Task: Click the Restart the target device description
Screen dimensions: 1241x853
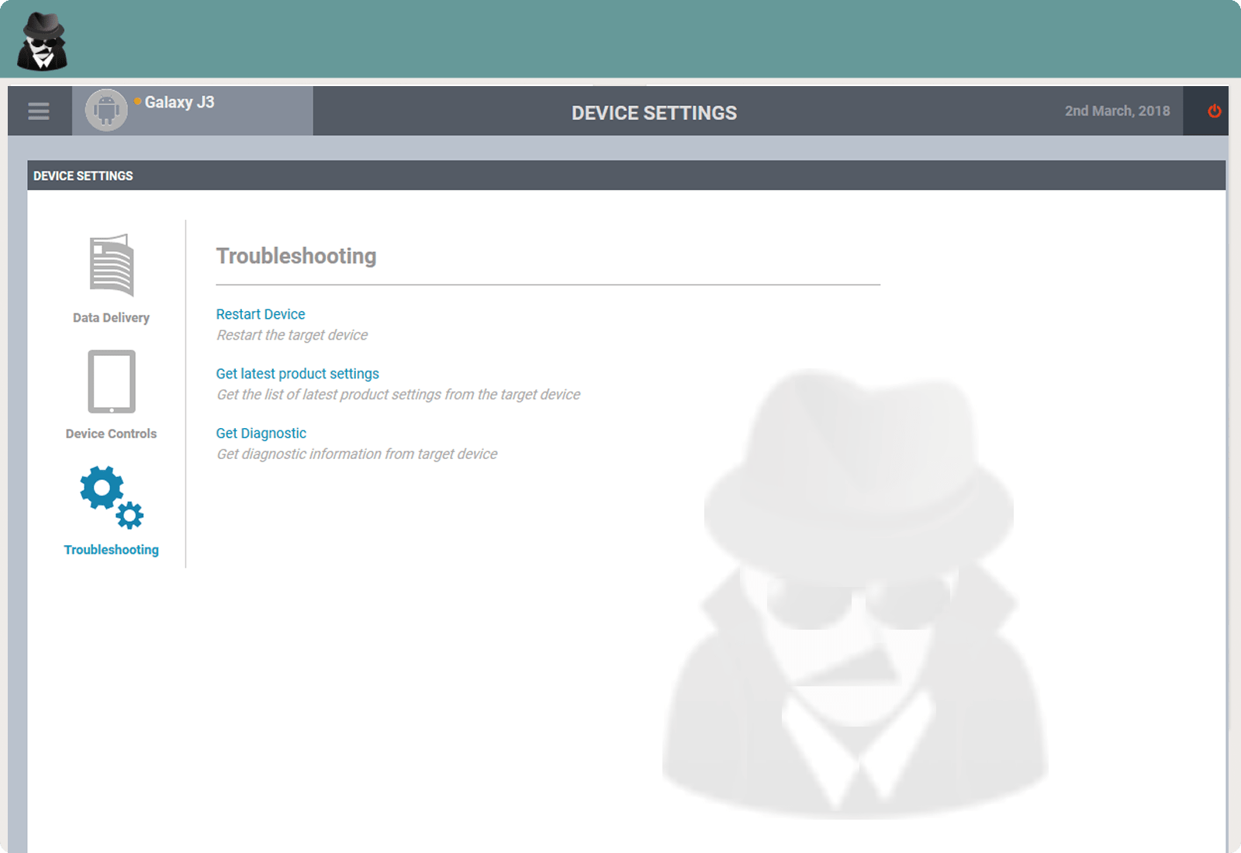Action: 292,334
